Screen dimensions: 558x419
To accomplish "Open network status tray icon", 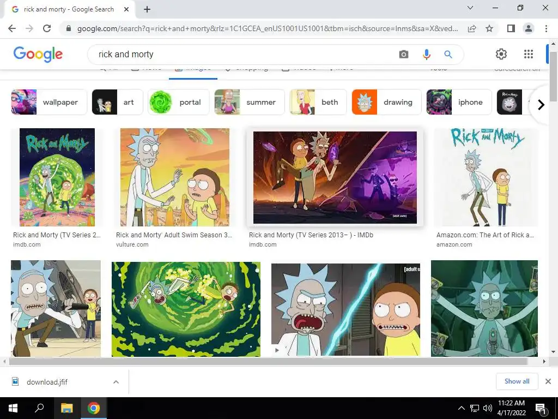I will (475, 408).
